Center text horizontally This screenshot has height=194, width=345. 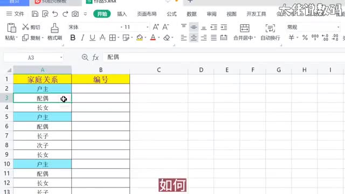[x=194, y=38]
